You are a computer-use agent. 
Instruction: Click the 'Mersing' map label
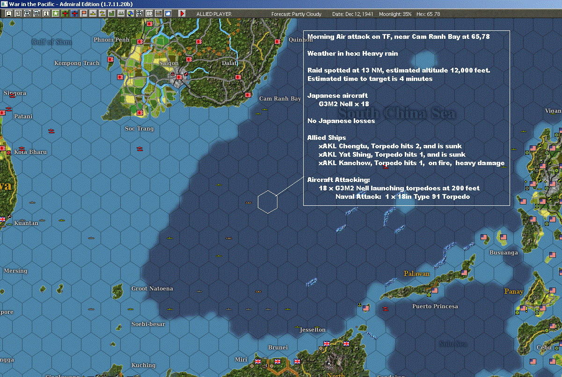15,271
